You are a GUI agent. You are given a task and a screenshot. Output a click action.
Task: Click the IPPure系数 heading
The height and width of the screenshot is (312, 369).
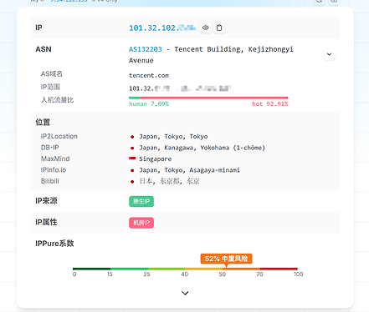(54, 244)
